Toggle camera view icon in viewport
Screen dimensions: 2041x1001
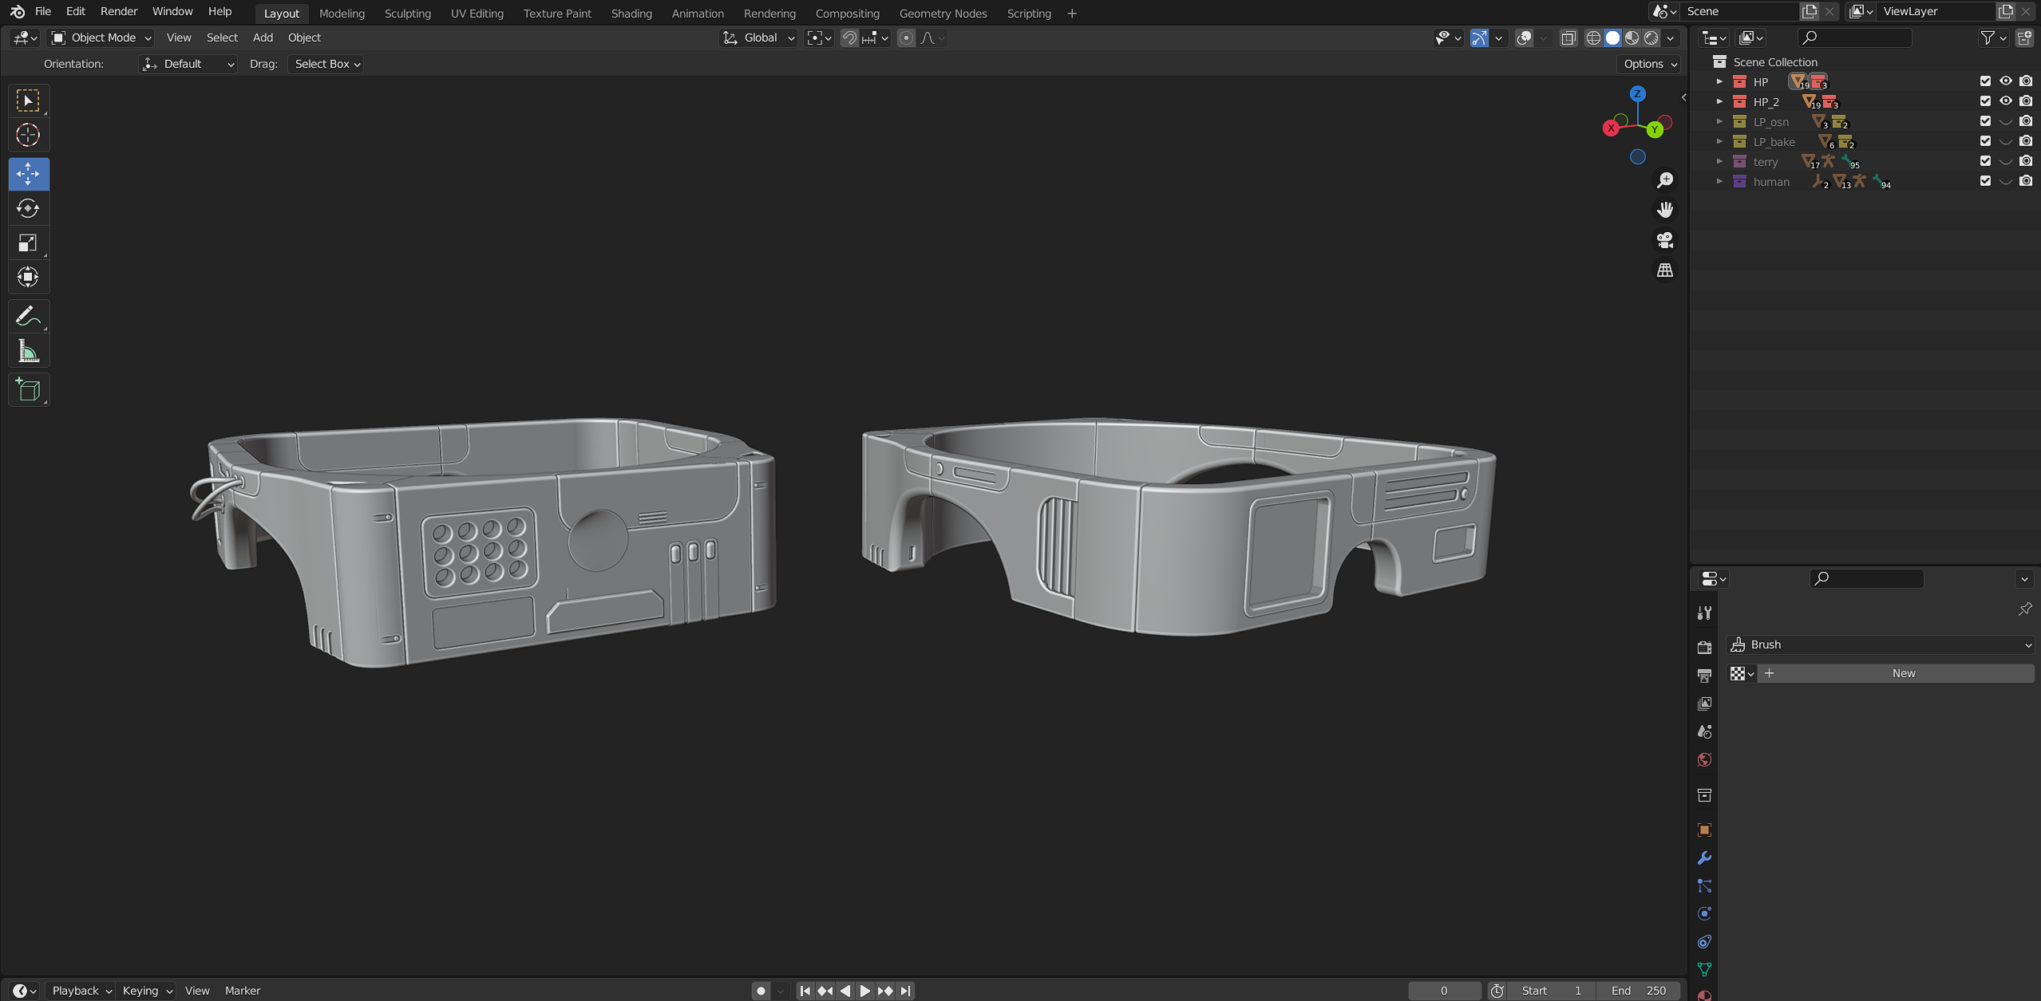tap(1664, 240)
